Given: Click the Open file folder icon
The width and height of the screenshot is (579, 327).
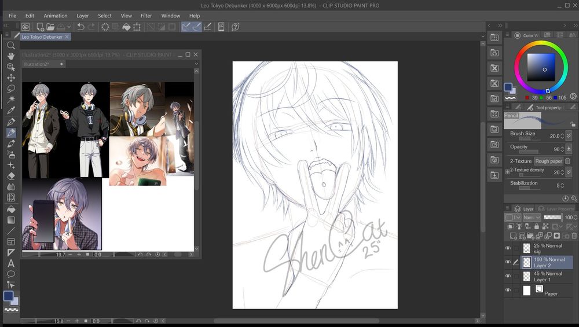Looking at the screenshot, I should click(50, 27).
